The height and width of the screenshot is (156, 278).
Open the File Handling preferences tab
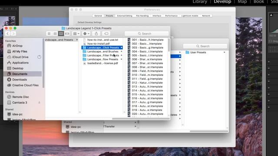click(142, 16)
